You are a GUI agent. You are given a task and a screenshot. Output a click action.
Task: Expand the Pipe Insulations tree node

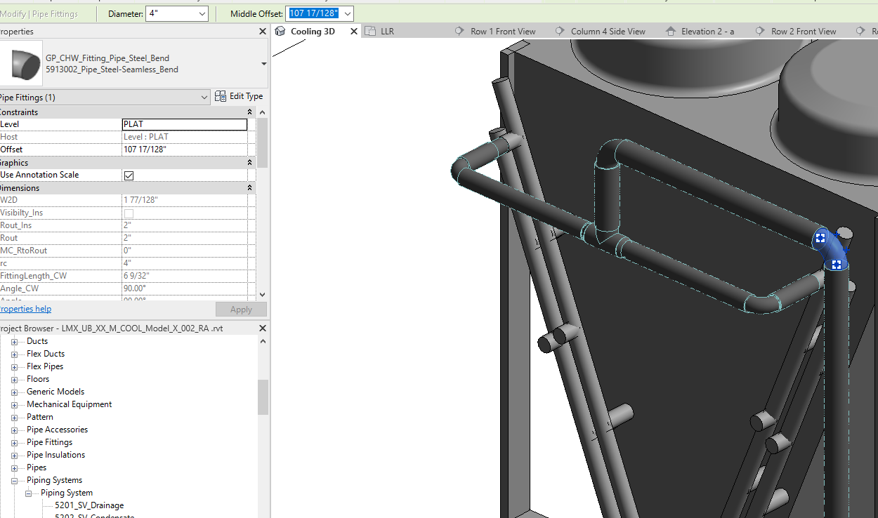(x=14, y=455)
